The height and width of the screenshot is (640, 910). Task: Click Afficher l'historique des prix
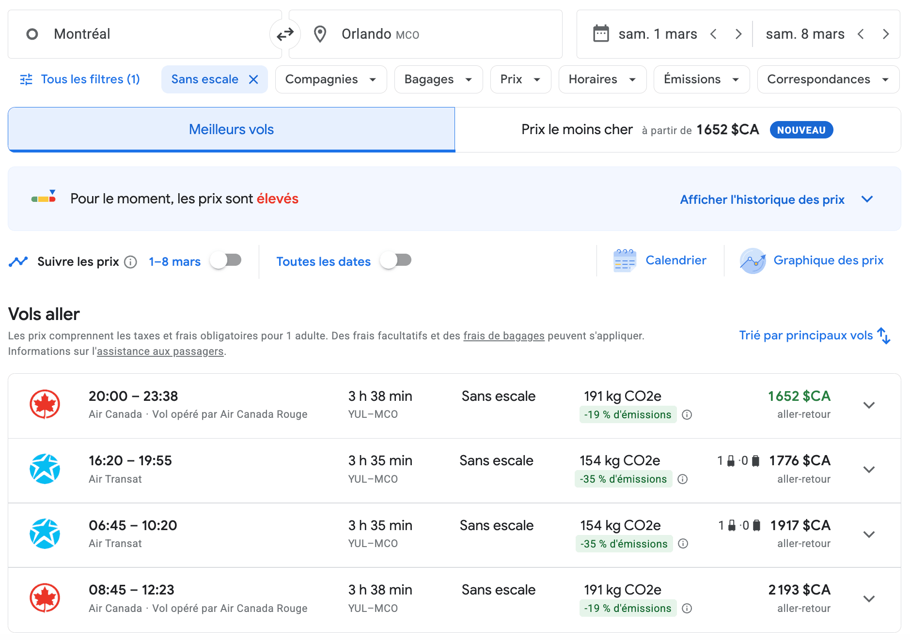pos(762,199)
